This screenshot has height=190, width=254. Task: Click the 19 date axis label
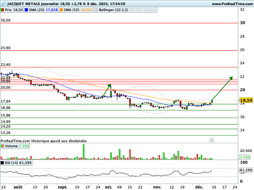[x=182, y=187]
